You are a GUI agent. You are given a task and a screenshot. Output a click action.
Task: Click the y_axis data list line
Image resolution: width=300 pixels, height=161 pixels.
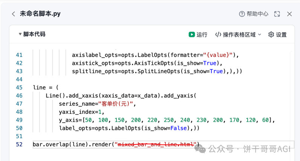click(167, 120)
